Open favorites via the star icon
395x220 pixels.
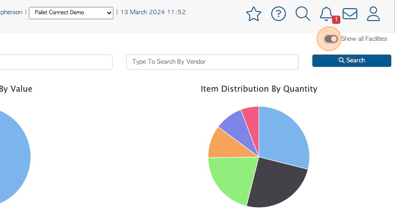[254, 14]
